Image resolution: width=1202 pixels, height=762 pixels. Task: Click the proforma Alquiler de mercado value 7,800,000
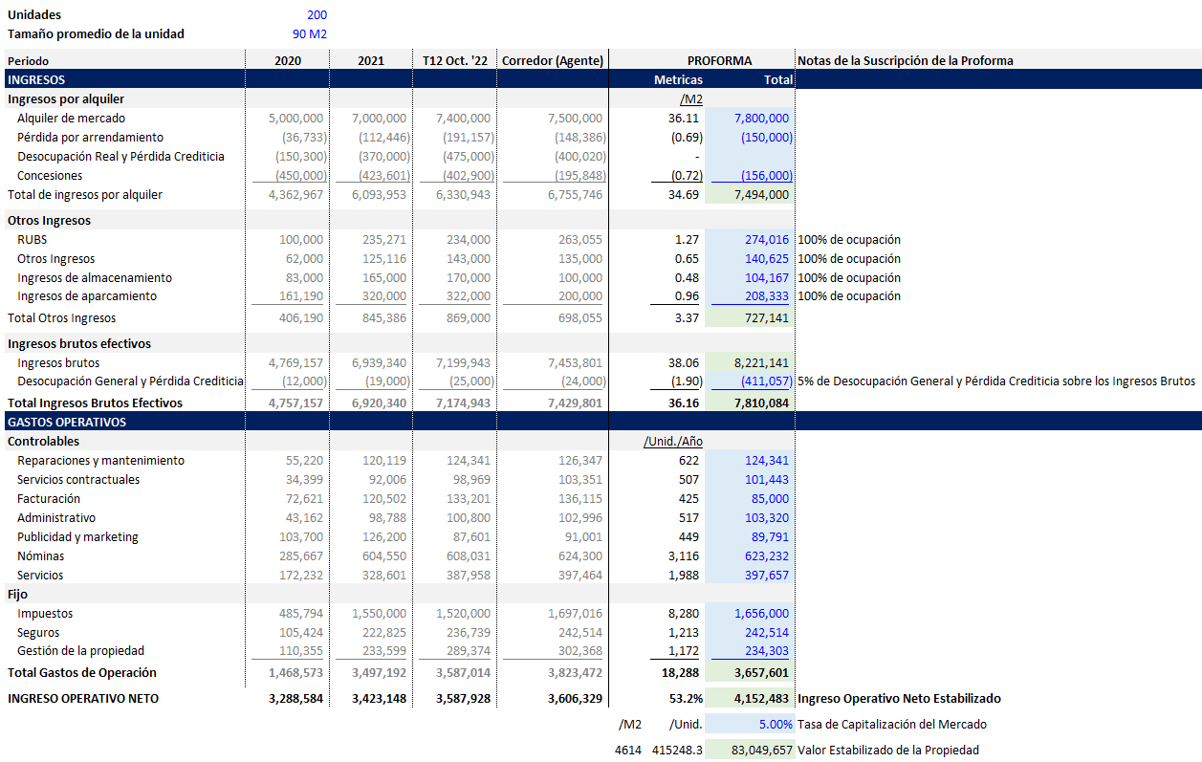point(761,119)
